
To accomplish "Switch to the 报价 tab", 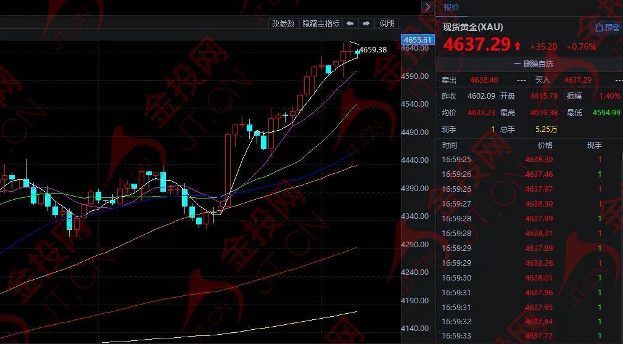I will pos(452,7).
